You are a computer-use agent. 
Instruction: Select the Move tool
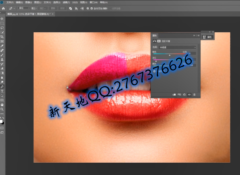tap(2, 19)
